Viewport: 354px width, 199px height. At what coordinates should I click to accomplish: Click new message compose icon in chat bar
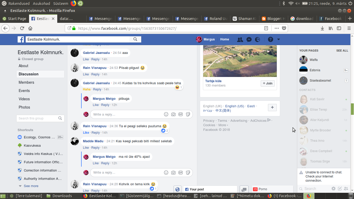pos(340,189)
